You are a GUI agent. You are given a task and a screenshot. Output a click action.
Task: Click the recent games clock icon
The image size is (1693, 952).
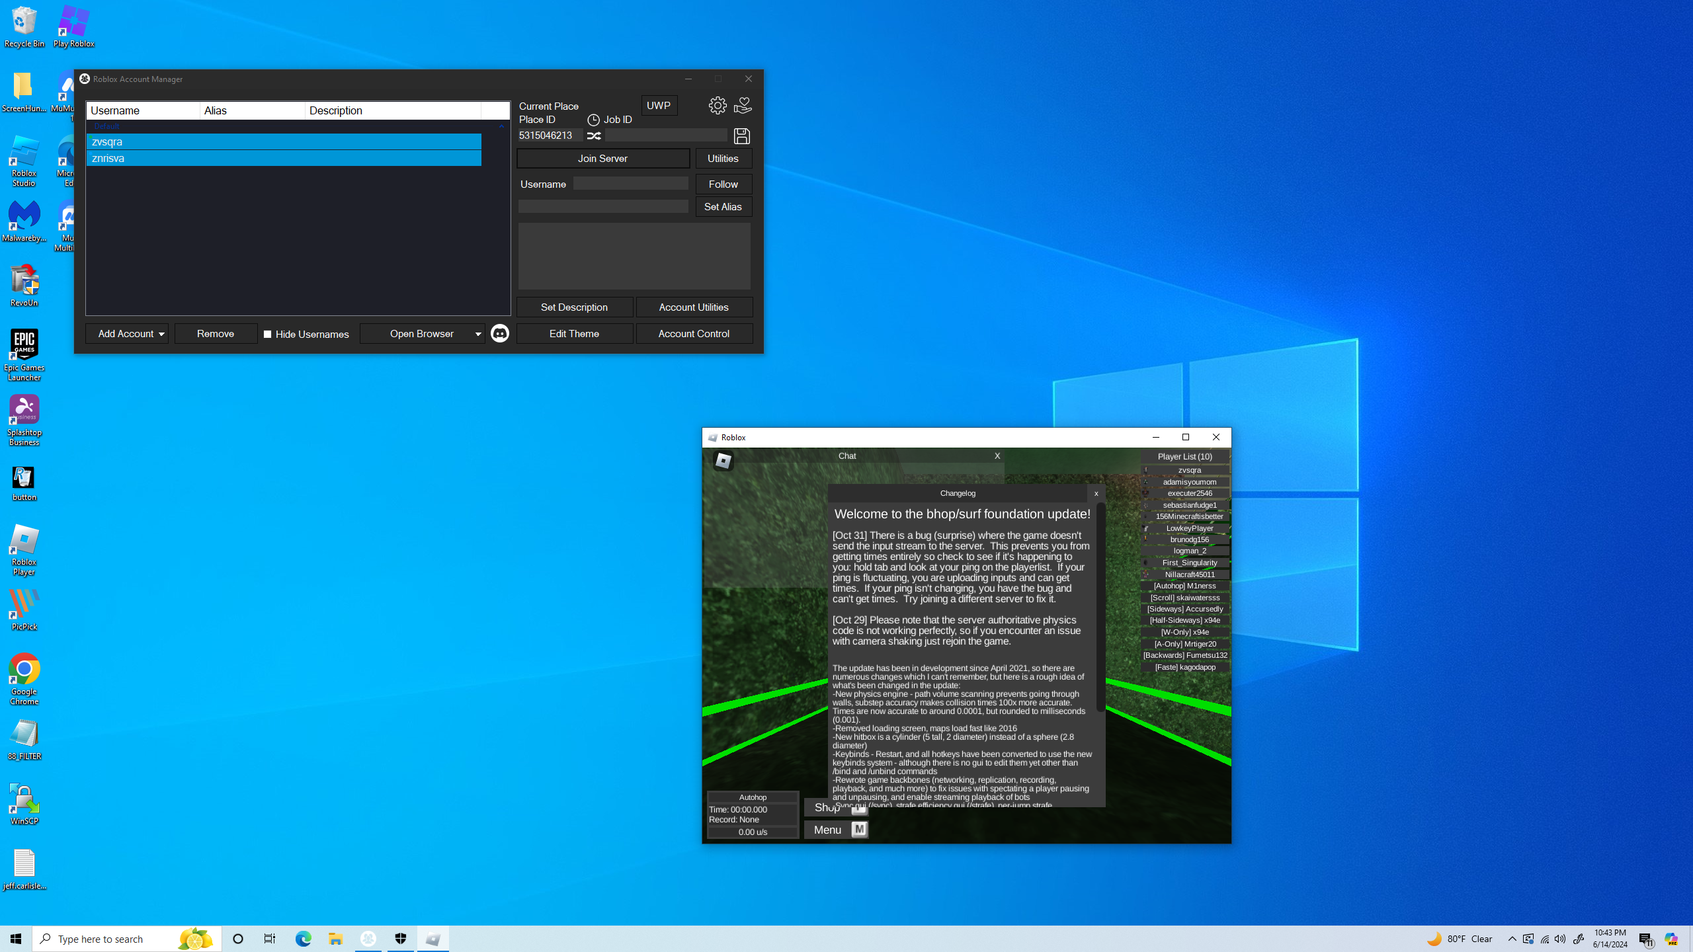click(593, 120)
